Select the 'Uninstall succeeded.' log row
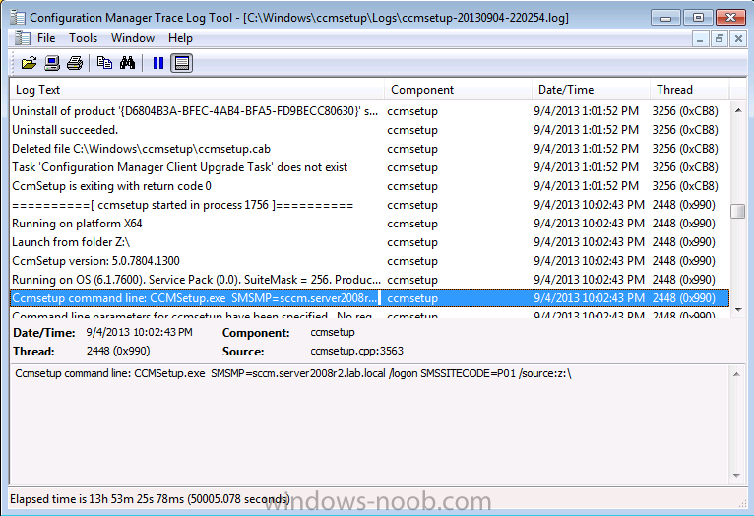 [x=369, y=130]
